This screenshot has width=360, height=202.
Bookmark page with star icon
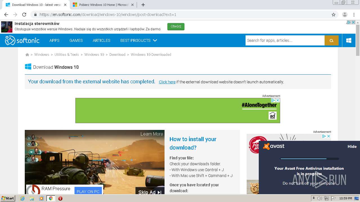pos(334,15)
